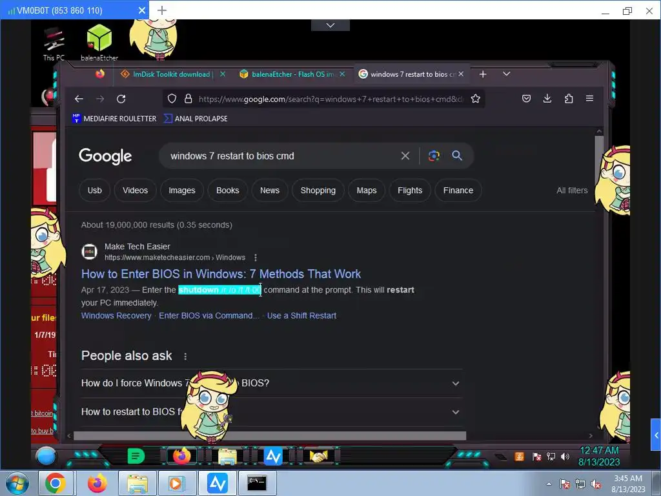The image size is (661, 496).
Task: Click the speaker icon in the remote tray
Action: tap(565, 457)
